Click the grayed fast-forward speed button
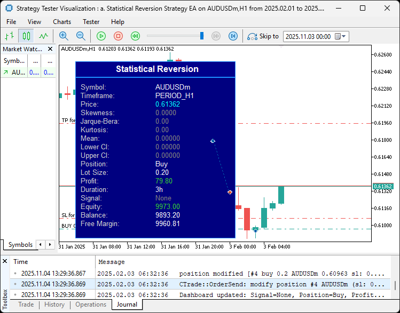Viewport: 400px width, 313px height. [216, 36]
